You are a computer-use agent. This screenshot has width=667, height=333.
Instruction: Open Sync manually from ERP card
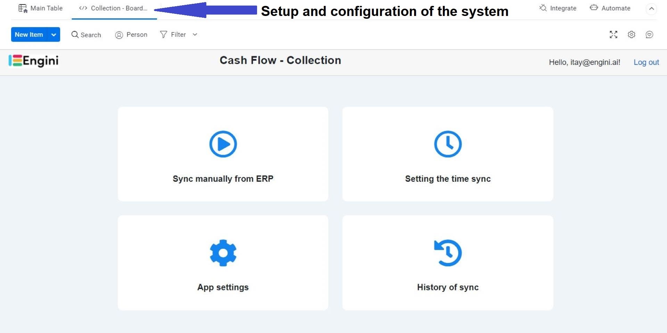[223, 154]
